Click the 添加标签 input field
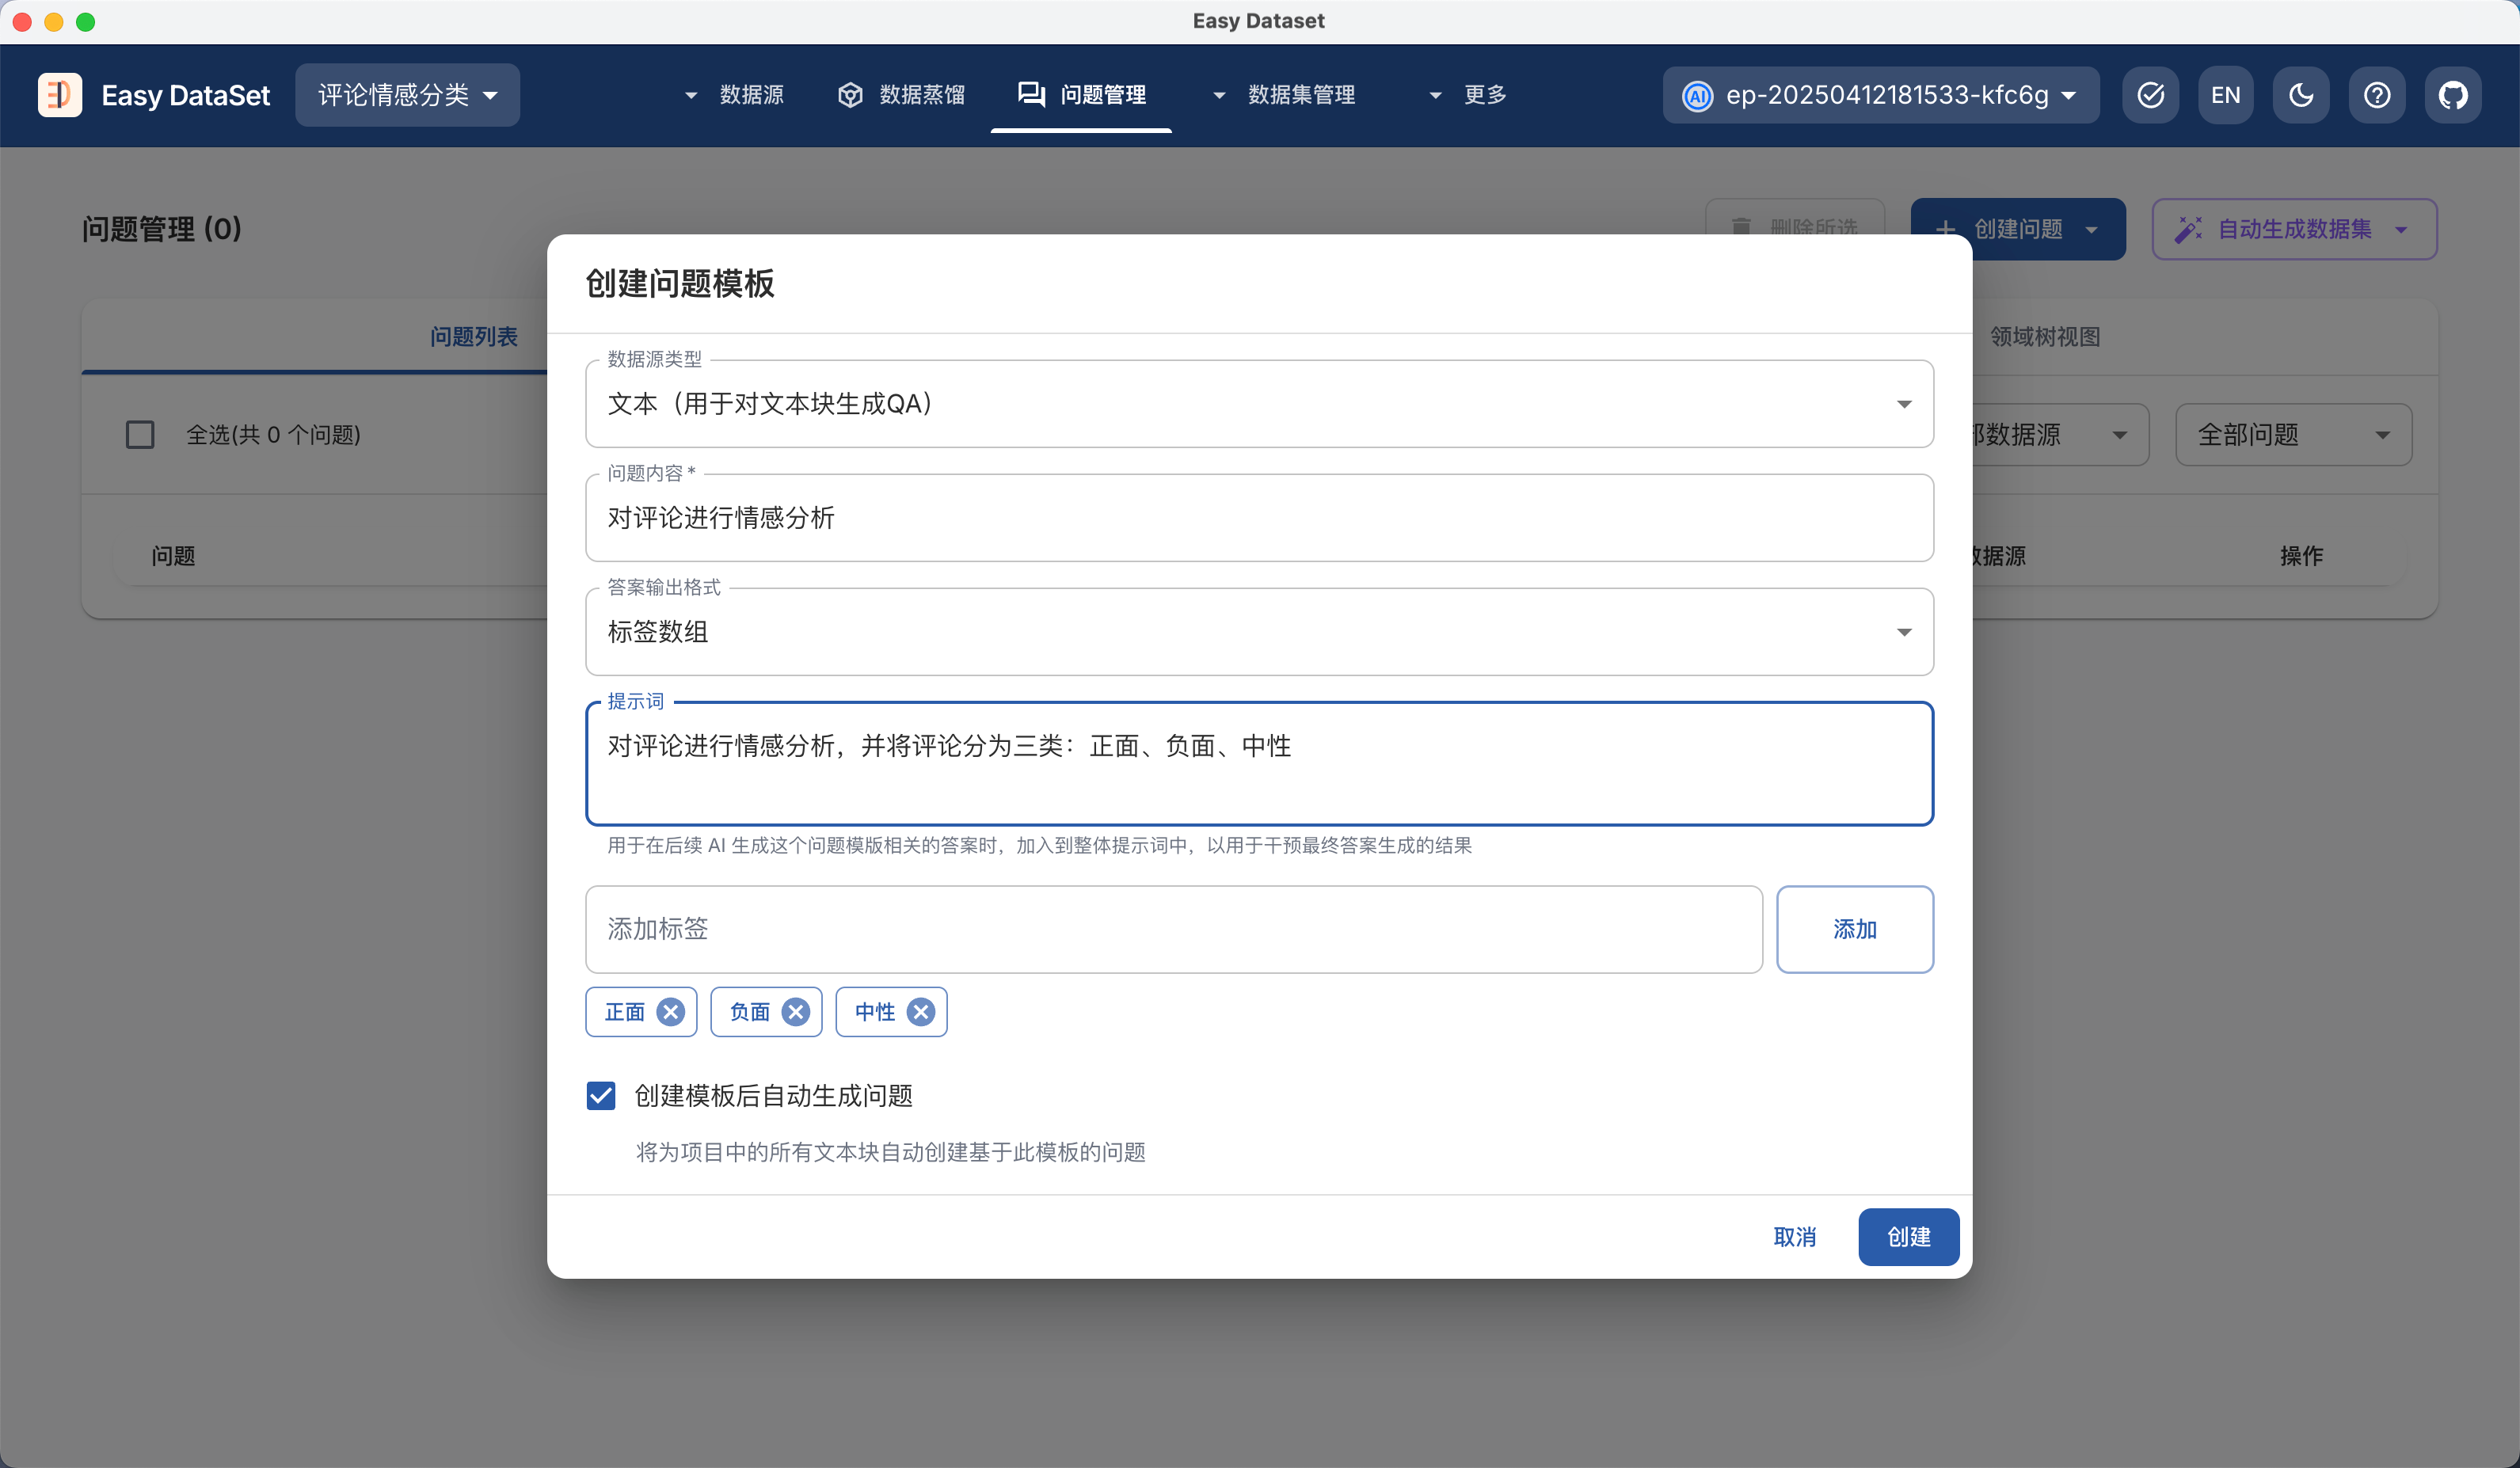This screenshot has width=2520, height=1468. tap(1173, 929)
